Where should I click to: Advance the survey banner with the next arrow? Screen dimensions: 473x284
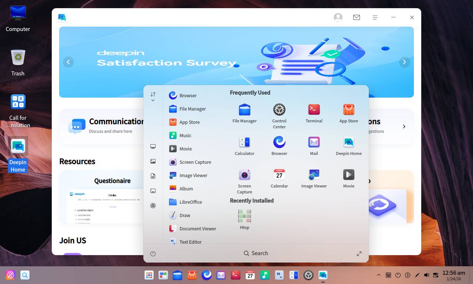[x=404, y=62]
